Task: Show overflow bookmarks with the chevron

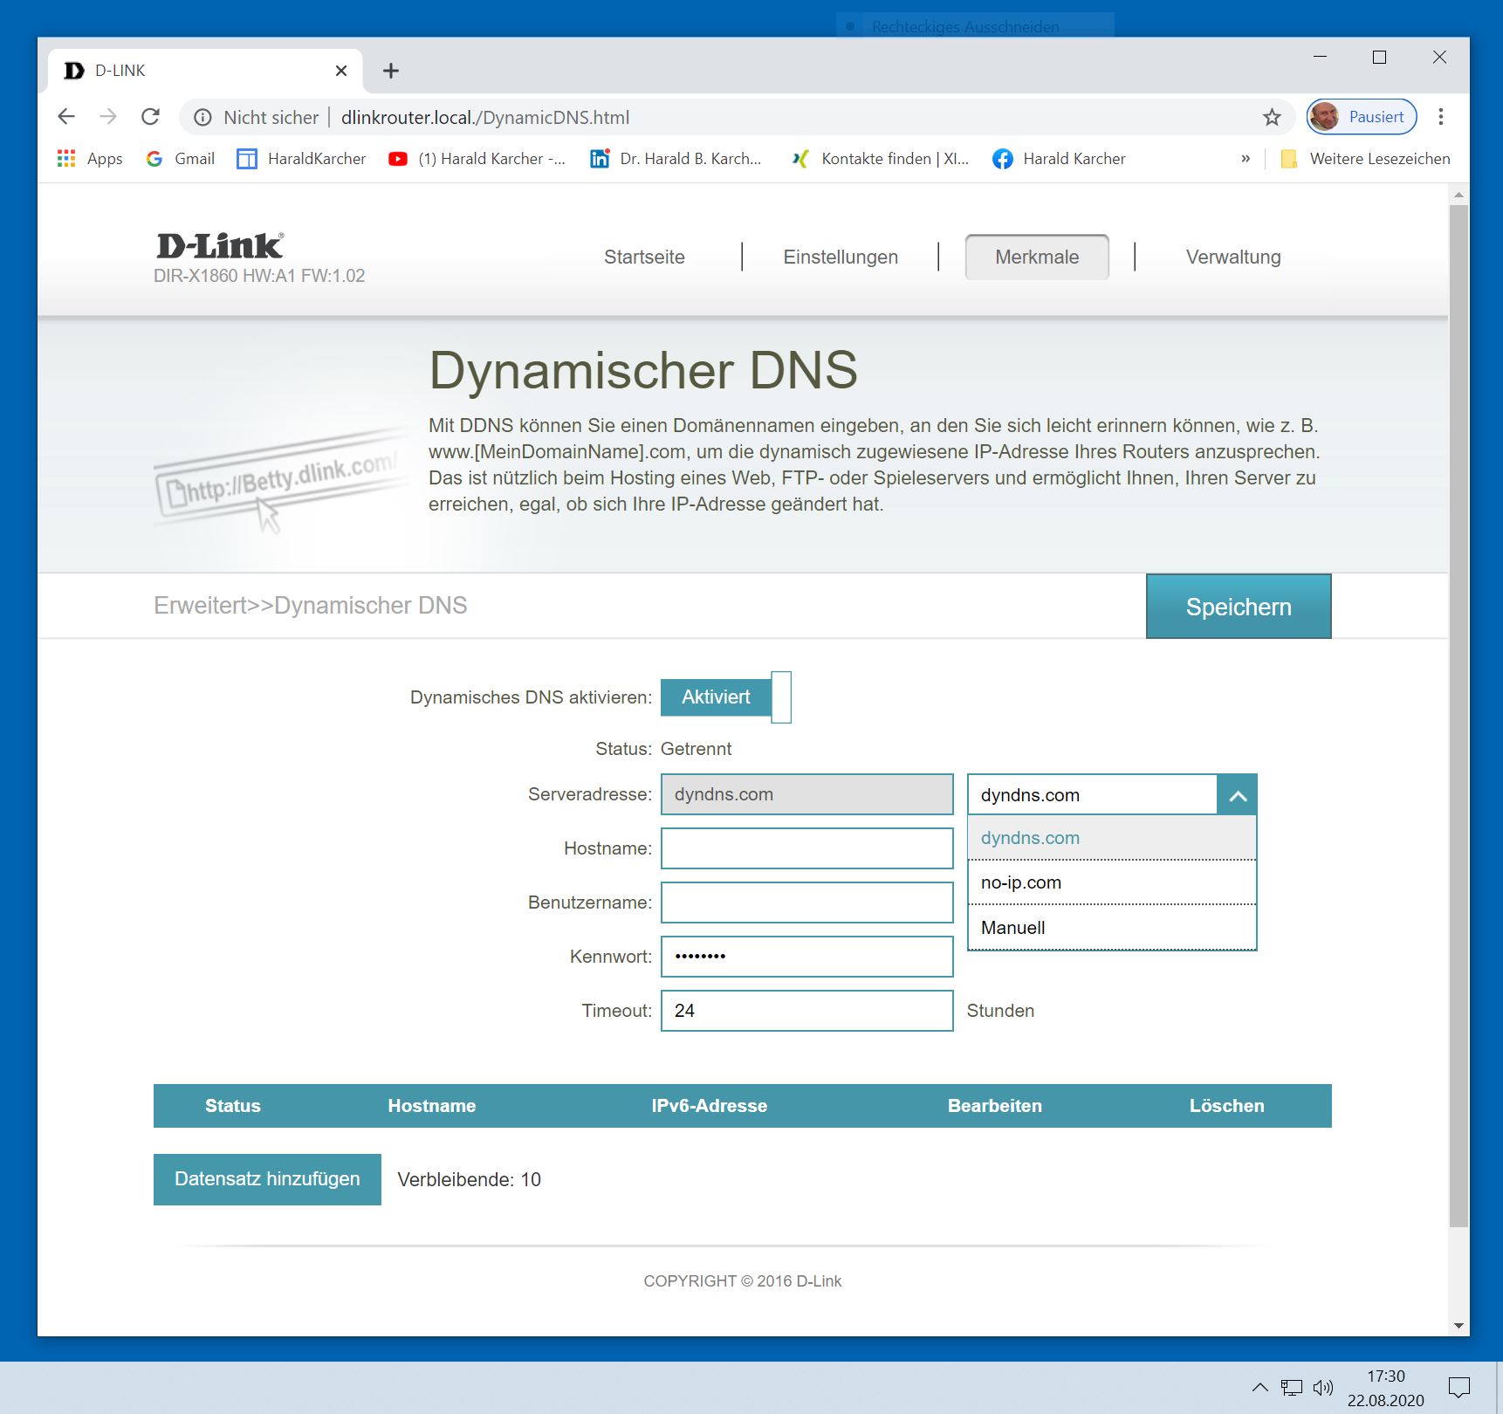Action: pyautogui.click(x=1246, y=159)
